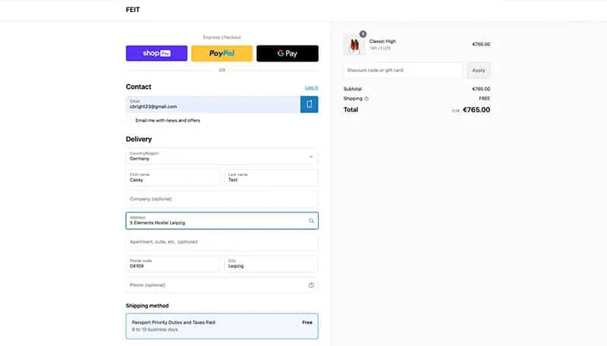This screenshot has width=607, height=346.
Task: Focus the Last name field
Action: pyautogui.click(x=272, y=178)
